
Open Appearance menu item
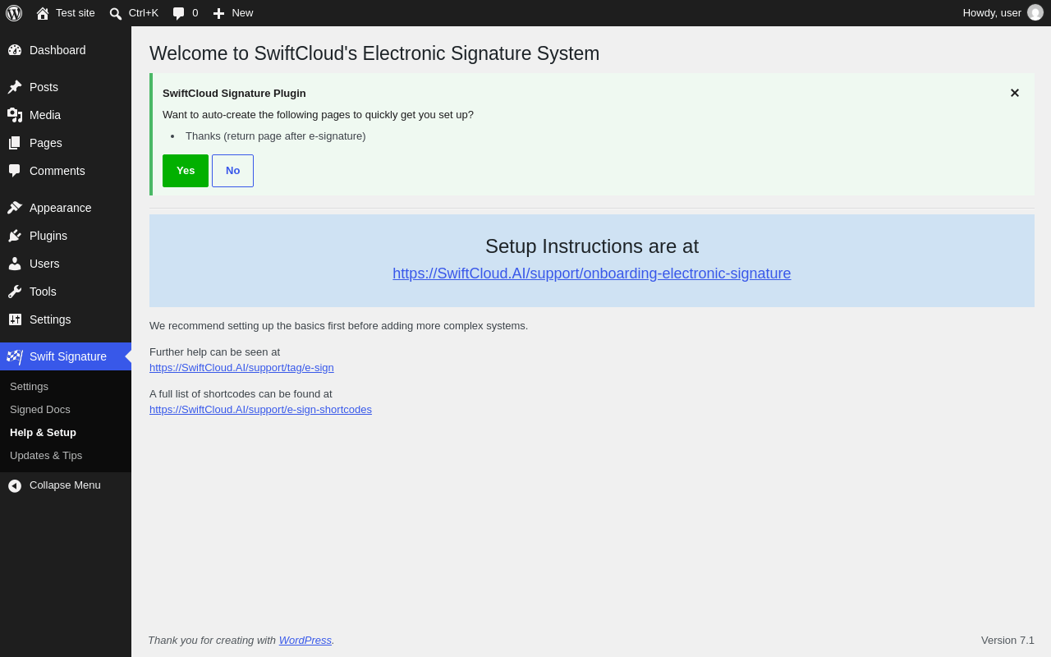point(66,208)
